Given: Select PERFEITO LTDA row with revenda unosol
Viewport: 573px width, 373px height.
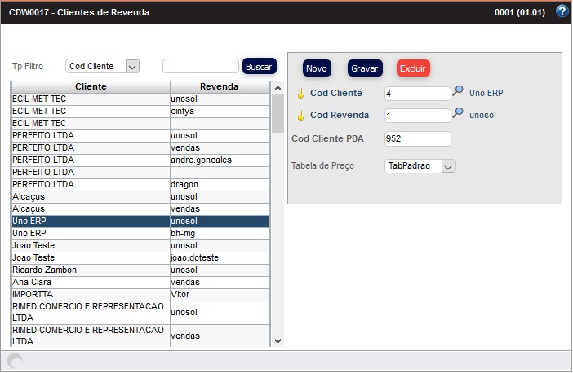Looking at the screenshot, I should tap(140, 136).
